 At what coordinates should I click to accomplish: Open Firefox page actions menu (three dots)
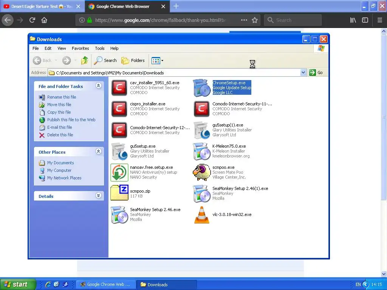244,20
